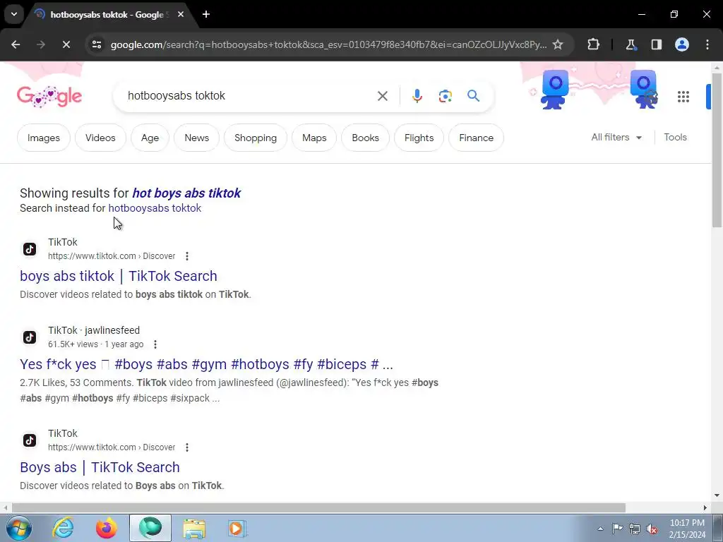Switch to News results
723x542 pixels.
197,138
